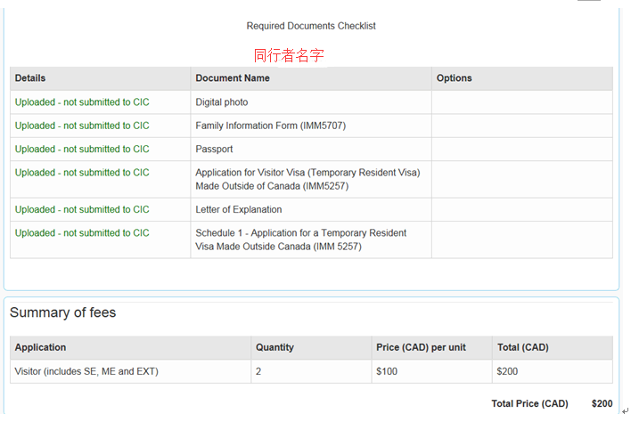Click the Application column header in fees

click(40, 347)
